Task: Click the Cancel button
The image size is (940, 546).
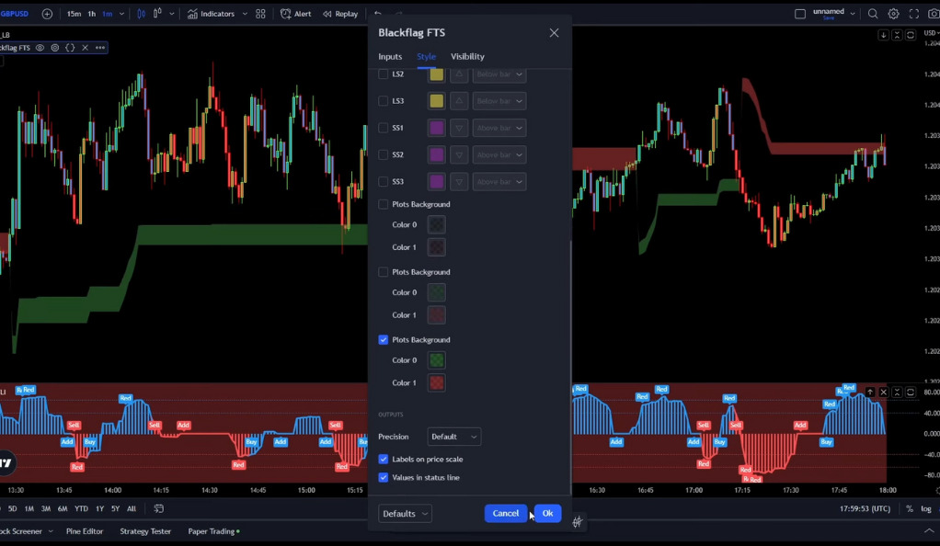Action: click(x=505, y=514)
